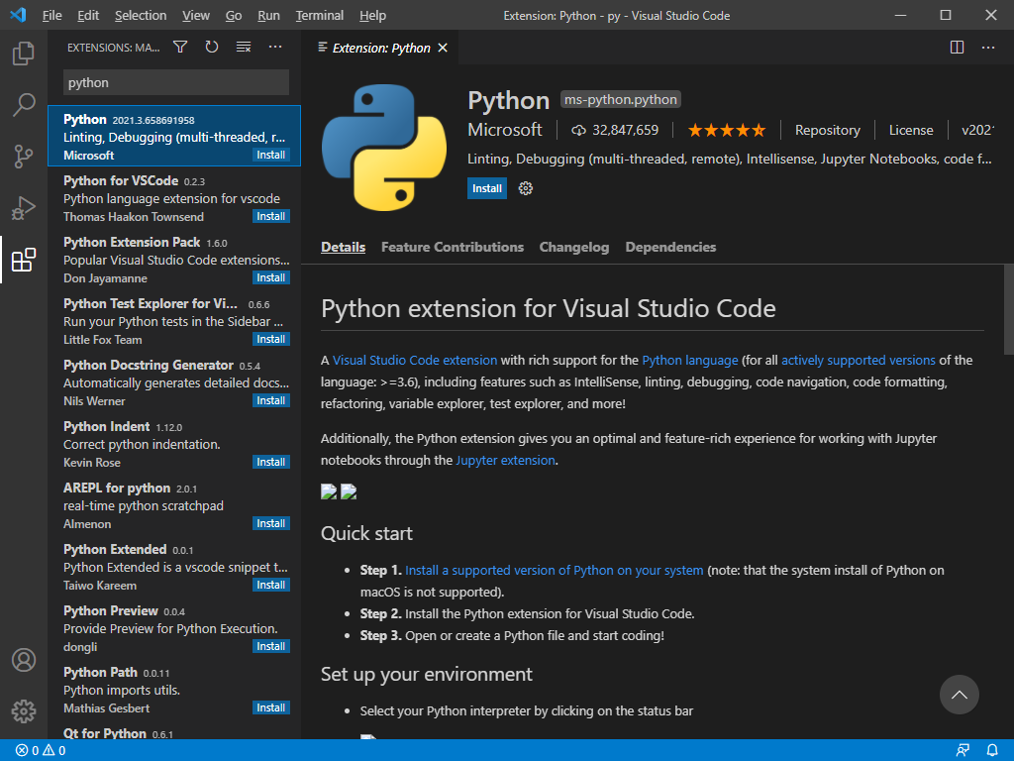Open the Selection menu
This screenshot has width=1014, height=761.
coord(141,16)
